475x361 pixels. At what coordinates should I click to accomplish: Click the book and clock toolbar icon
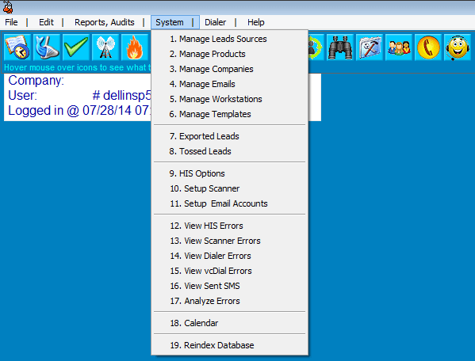tap(17, 47)
